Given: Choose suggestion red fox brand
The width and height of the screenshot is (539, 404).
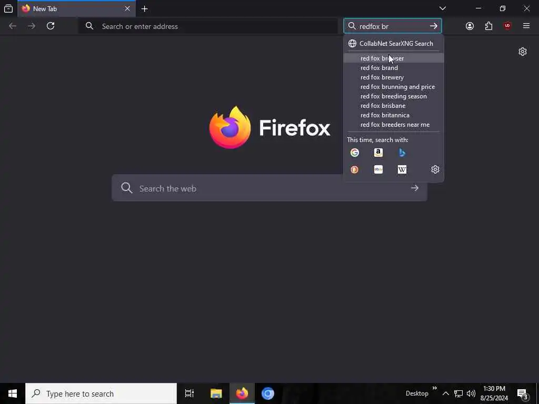Looking at the screenshot, I should pyautogui.click(x=394, y=68).
